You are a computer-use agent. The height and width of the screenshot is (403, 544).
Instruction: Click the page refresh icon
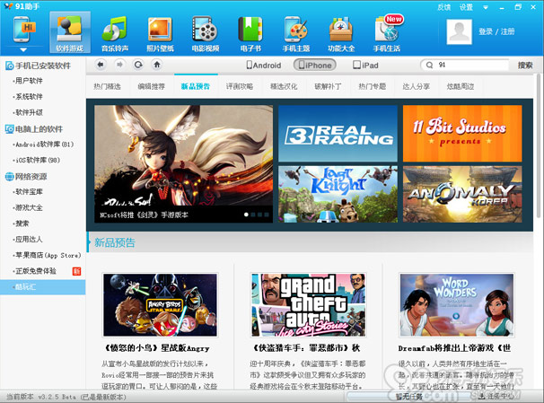click(137, 65)
